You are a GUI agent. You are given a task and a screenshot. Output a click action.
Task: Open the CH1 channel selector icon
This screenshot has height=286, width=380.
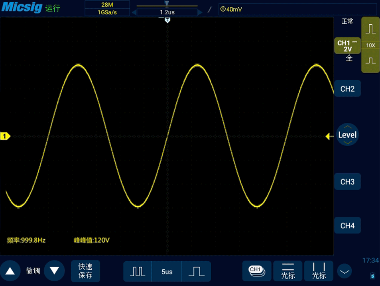257,271
